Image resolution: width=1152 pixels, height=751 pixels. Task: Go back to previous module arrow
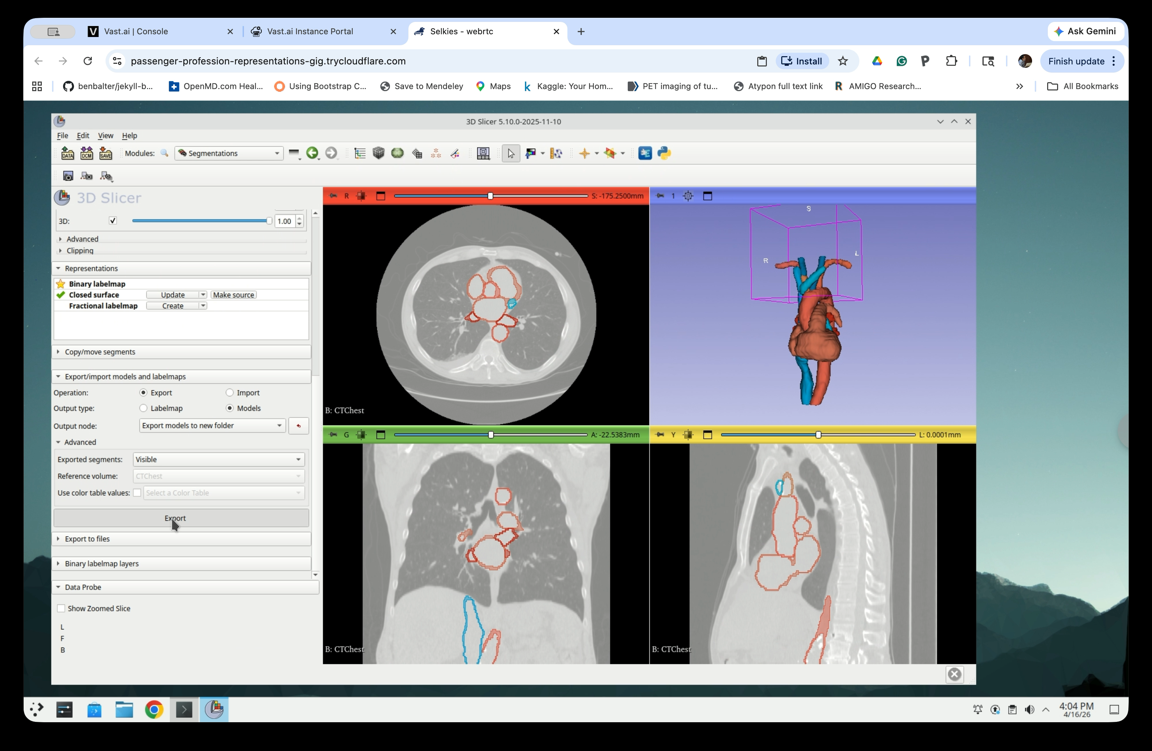pos(312,153)
